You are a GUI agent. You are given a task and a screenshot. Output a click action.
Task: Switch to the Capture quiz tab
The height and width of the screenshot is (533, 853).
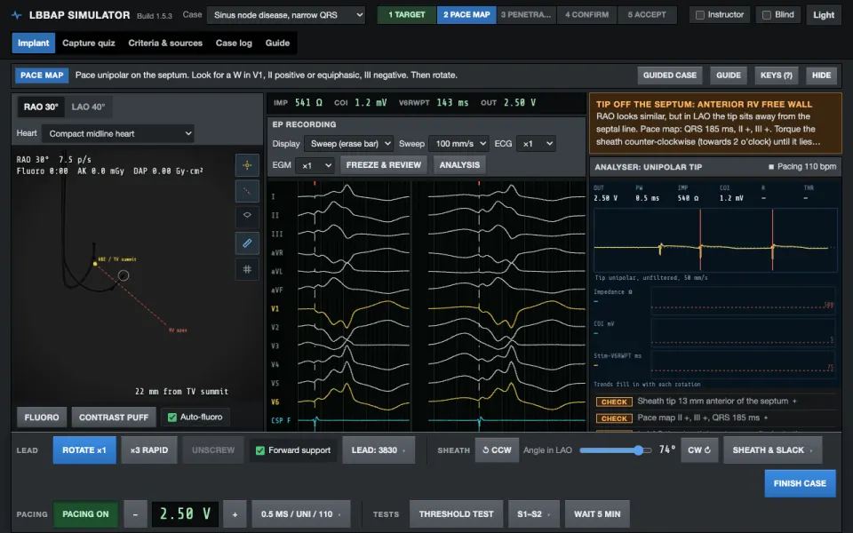pos(89,43)
